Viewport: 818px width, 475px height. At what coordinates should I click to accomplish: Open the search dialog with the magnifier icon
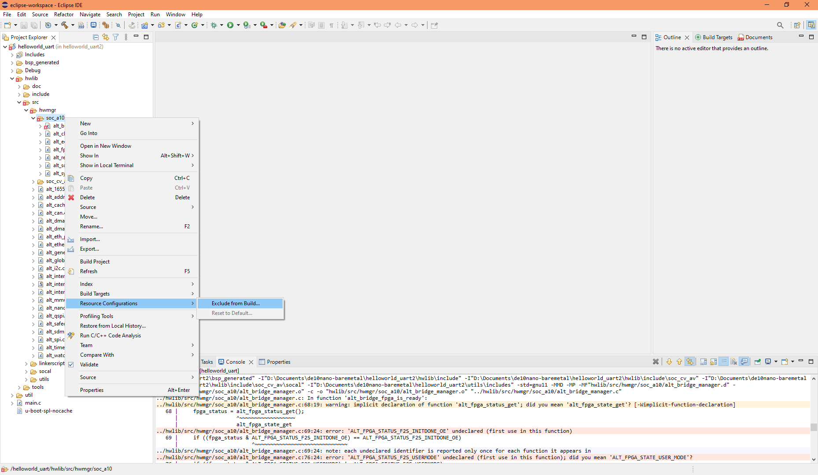click(780, 25)
